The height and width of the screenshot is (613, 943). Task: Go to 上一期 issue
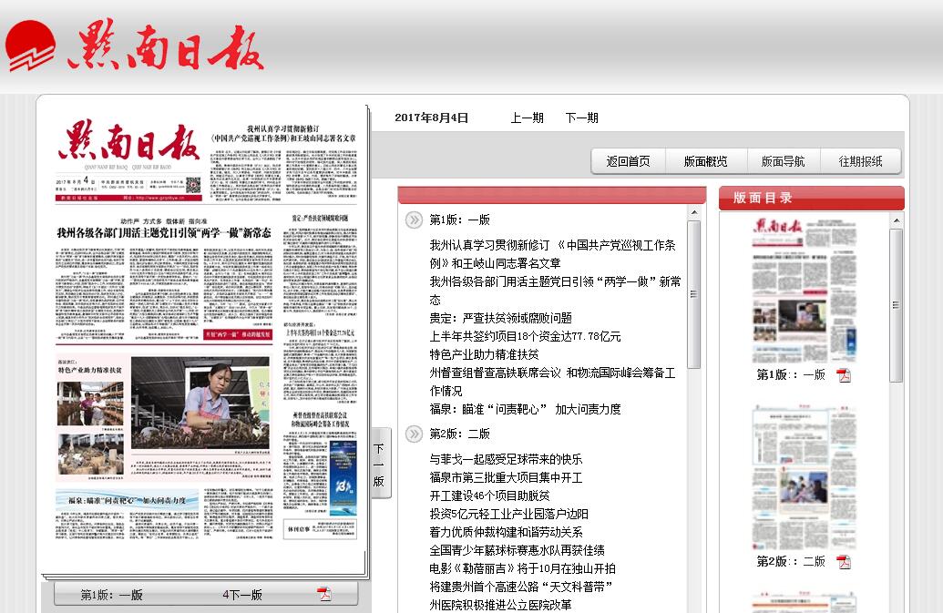pos(527,117)
